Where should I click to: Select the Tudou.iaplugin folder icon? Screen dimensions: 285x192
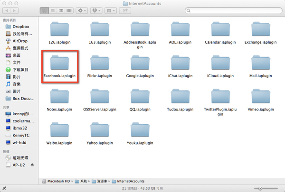click(x=180, y=96)
